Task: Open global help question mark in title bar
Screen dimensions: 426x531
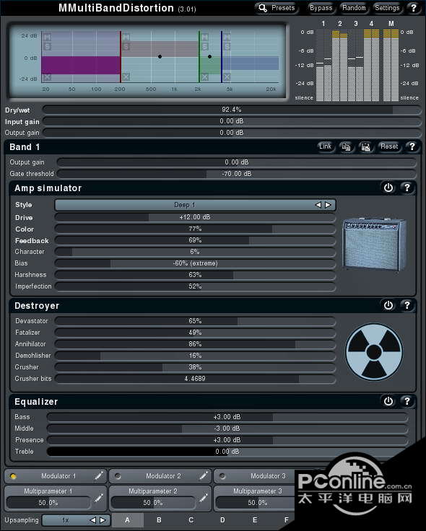Action: tap(414, 8)
